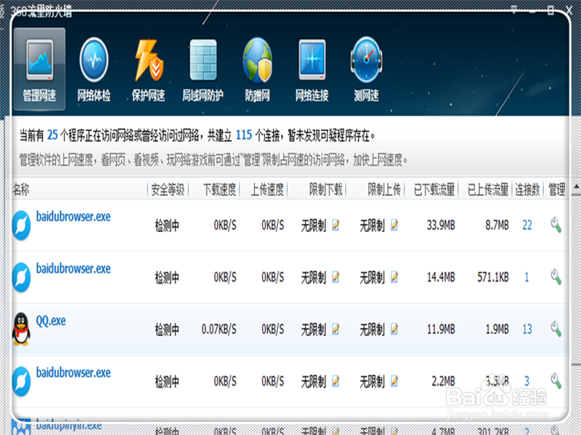Open manage wrench for 33.9MB baidubrowser row
The image size is (581, 435).
(x=556, y=225)
